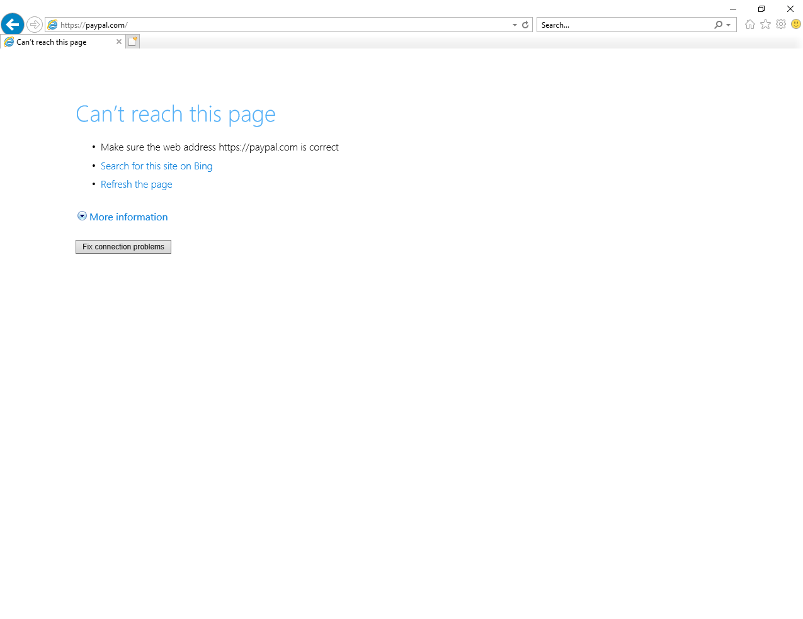Click the Home icon
Viewport: 803px width, 619px height.
click(749, 25)
